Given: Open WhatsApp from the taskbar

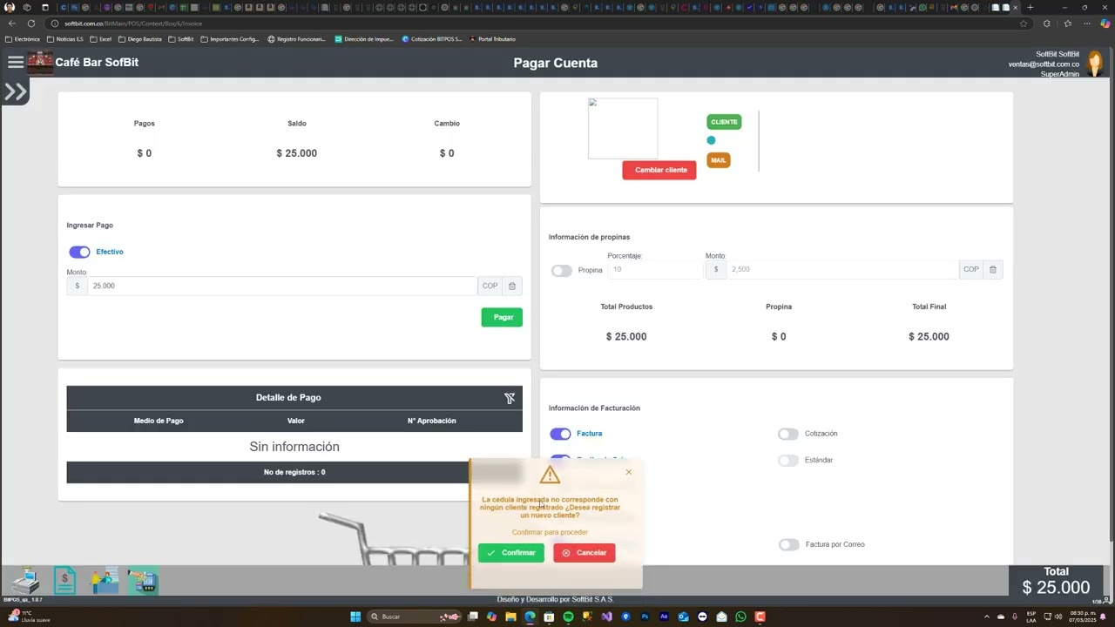Looking at the screenshot, I should point(741,617).
